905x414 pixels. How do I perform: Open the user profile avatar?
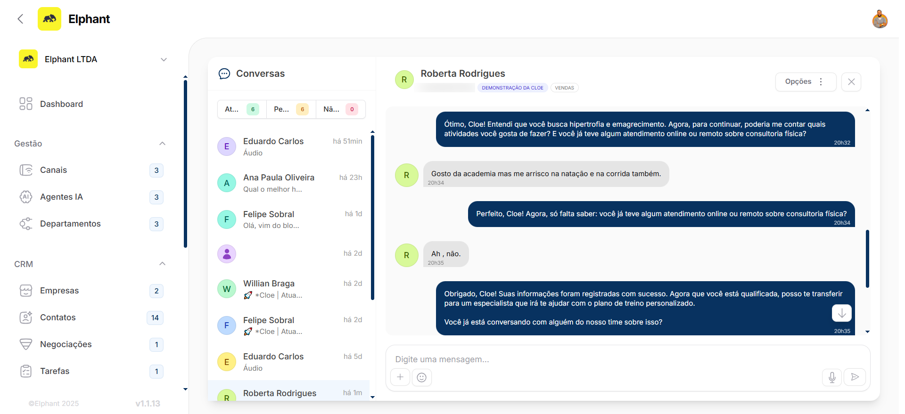tap(880, 19)
